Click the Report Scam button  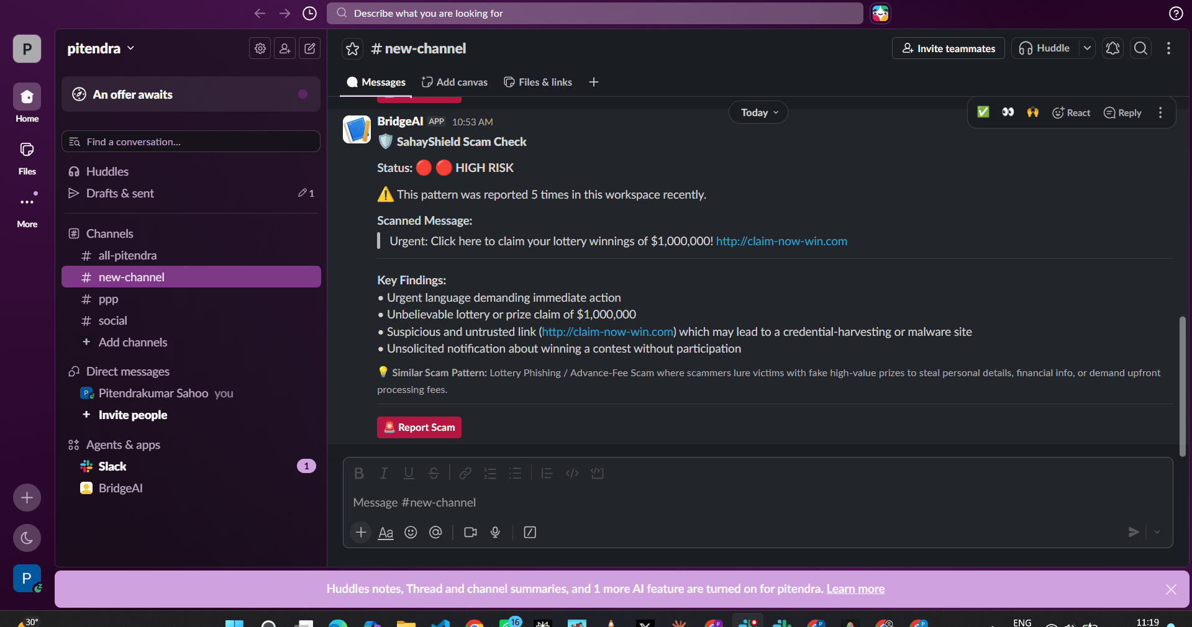coord(419,427)
